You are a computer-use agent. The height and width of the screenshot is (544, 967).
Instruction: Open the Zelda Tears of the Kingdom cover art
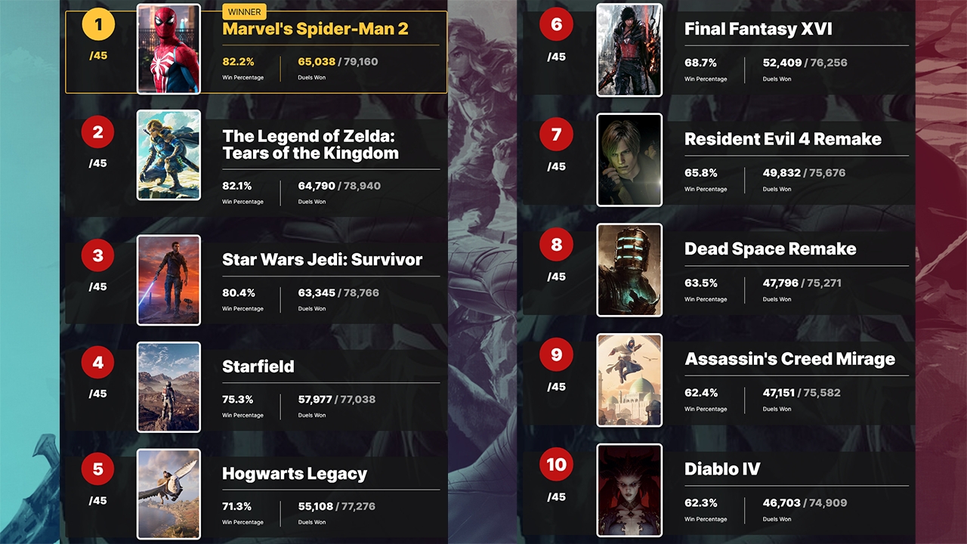(x=168, y=155)
